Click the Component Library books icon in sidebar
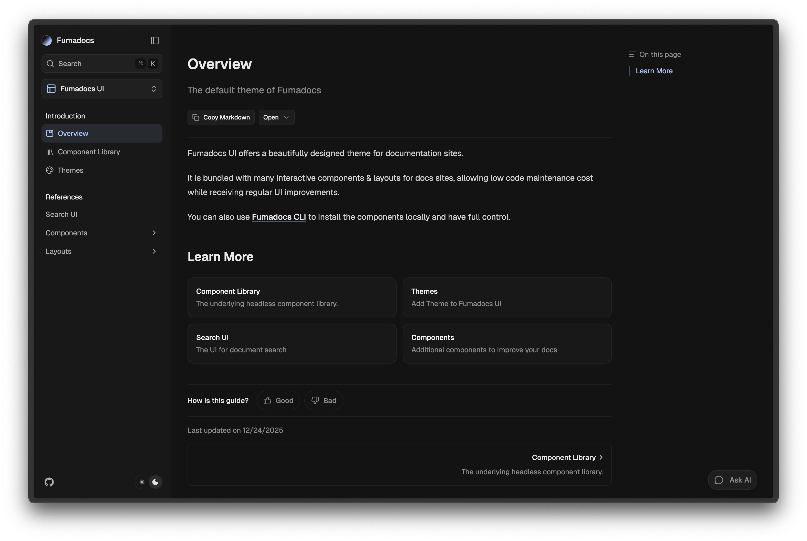807x541 pixels. pos(50,152)
